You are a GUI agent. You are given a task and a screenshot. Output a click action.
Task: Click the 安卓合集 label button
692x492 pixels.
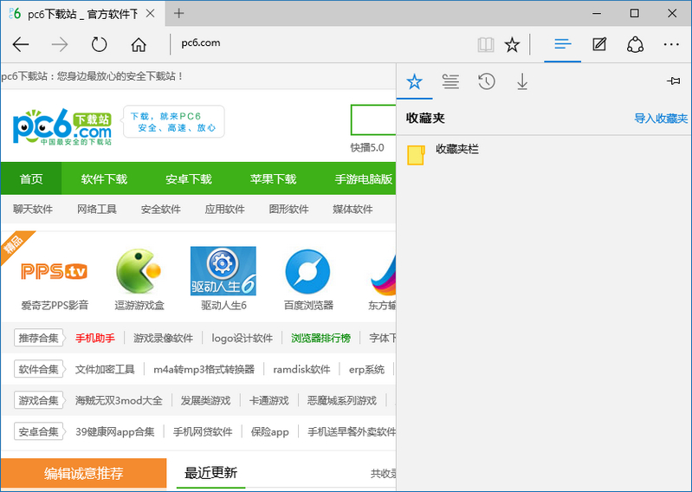38,431
